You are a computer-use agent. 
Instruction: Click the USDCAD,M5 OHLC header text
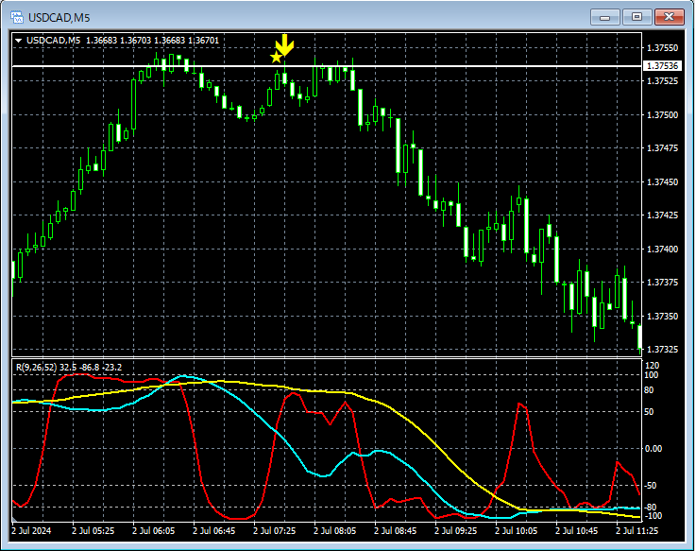tap(123, 41)
